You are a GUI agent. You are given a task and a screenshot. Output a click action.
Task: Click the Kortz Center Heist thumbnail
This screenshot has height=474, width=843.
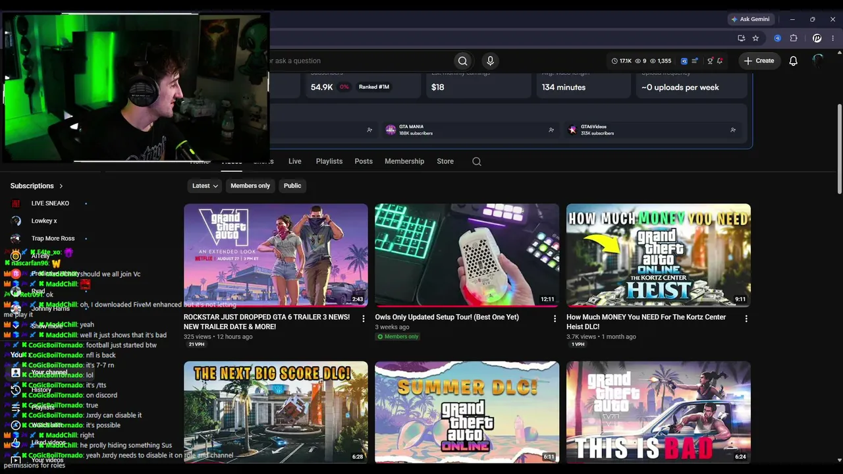coord(659,255)
